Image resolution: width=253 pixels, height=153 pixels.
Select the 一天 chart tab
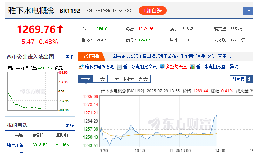[86, 79]
